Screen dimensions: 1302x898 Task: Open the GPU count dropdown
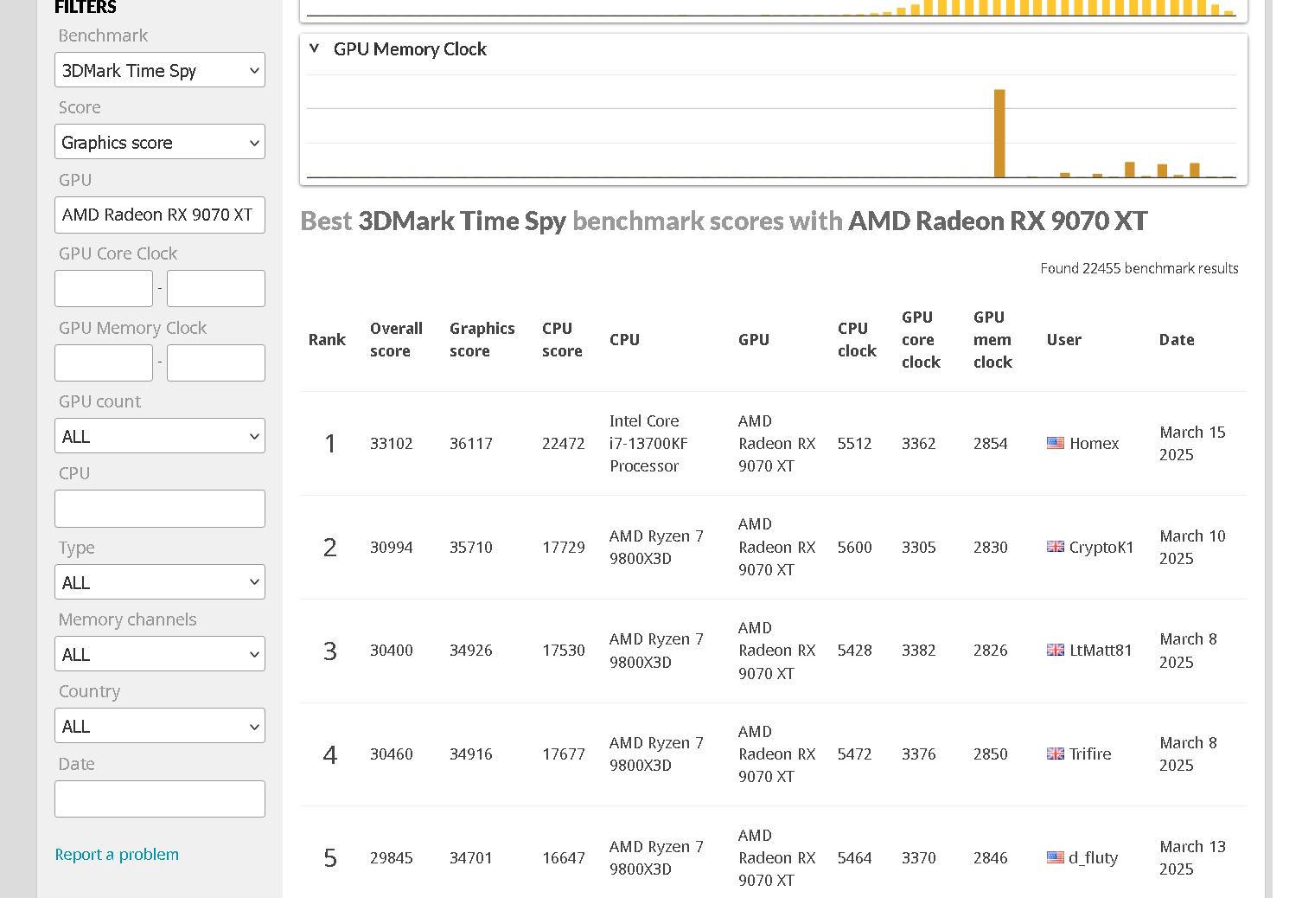160,436
